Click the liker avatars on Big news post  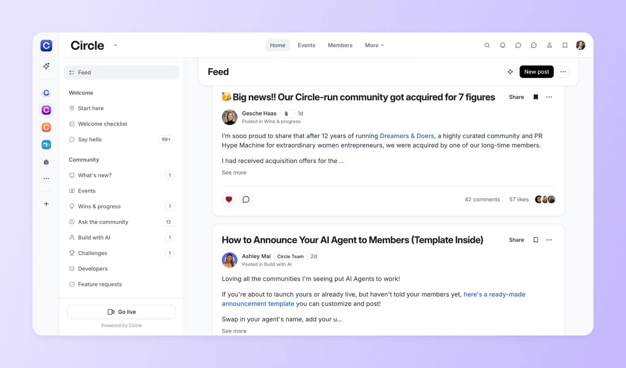pyautogui.click(x=545, y=199)
